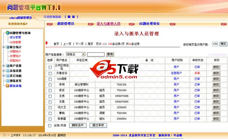Viewport: 228px width, 139px height.
Task: Click the 系统设置 tree icon
Action: tap(8, 71)
